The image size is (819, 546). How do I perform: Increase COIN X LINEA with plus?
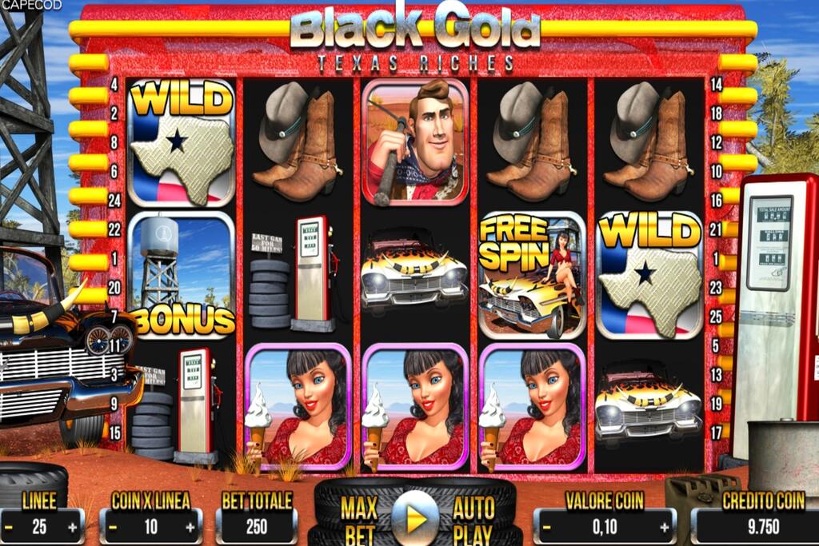(190, 528)
